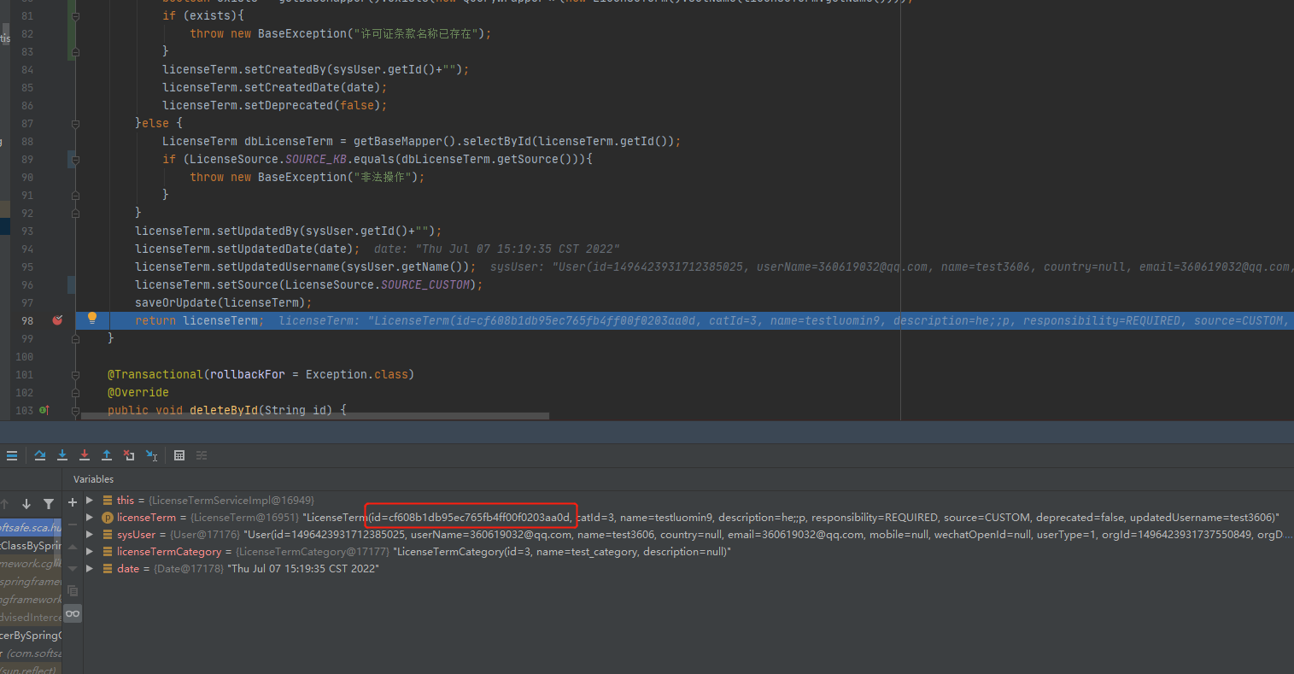
Task: Toggle the breakpoint on line 98
Action: [57, 320]
